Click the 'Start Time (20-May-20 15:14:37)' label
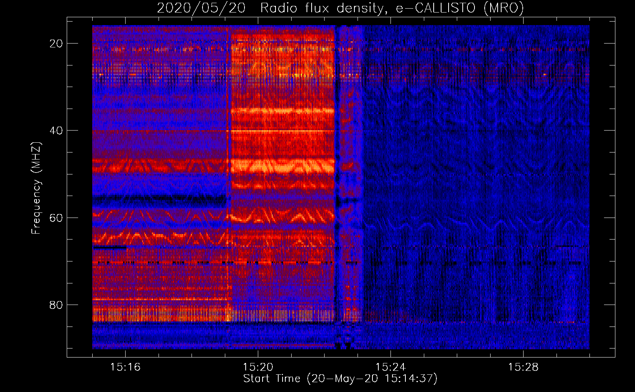The height and width of the screenshot is (392, 635). click(x=340, y=379)
